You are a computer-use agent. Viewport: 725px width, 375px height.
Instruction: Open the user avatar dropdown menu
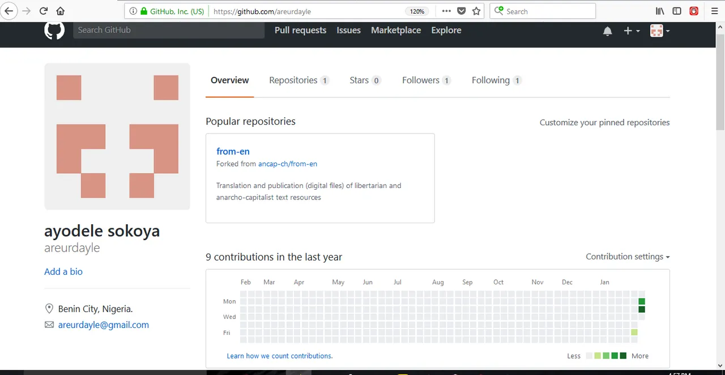pyautogui.click(x=660, y=31)
